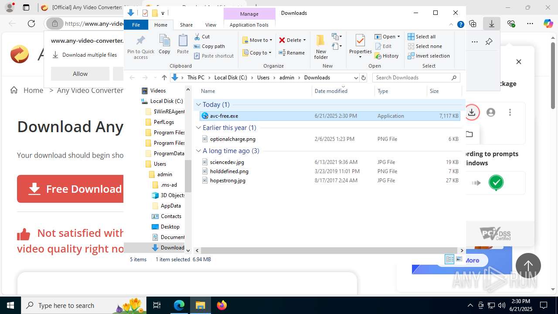Image resolution: width=558 pixels, height=314 pixels.
Task: Click the Free Download button
Action: point(70,189)
